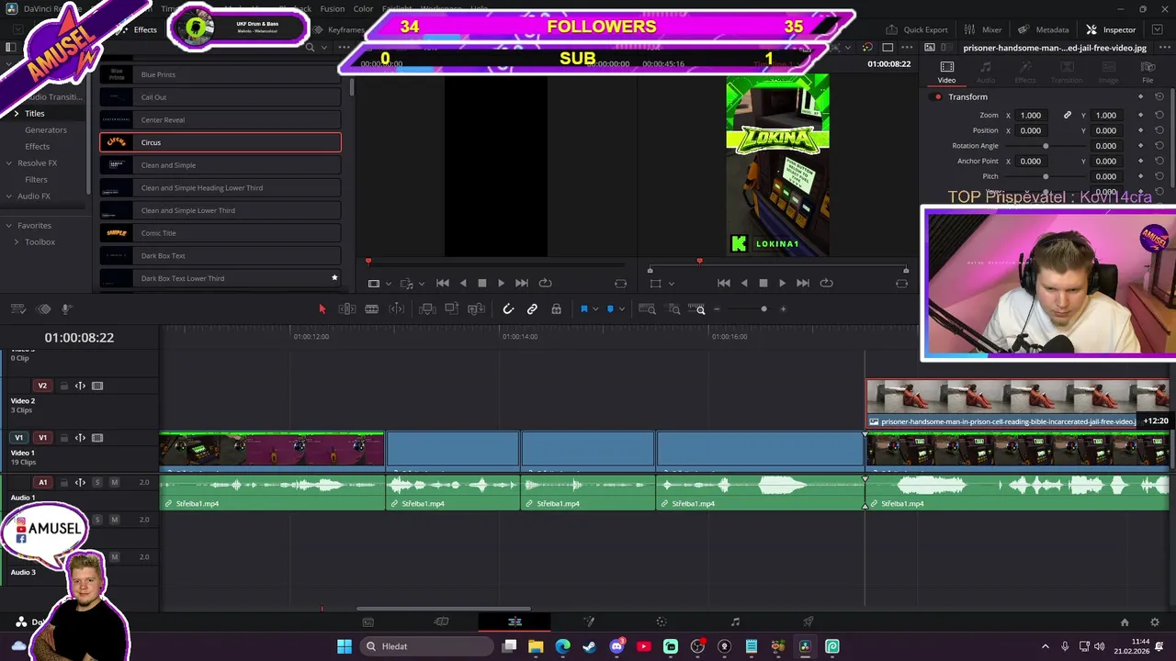
Task: Activate the Trim Edit Mode tool
Action: (x=347, y=309)
